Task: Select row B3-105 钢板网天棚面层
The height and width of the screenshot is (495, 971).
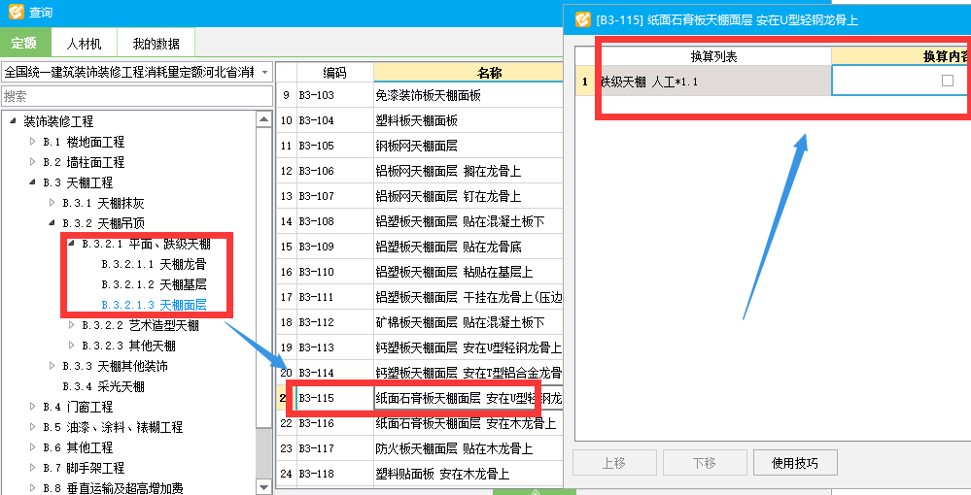Action: click(x=420, y=146)
